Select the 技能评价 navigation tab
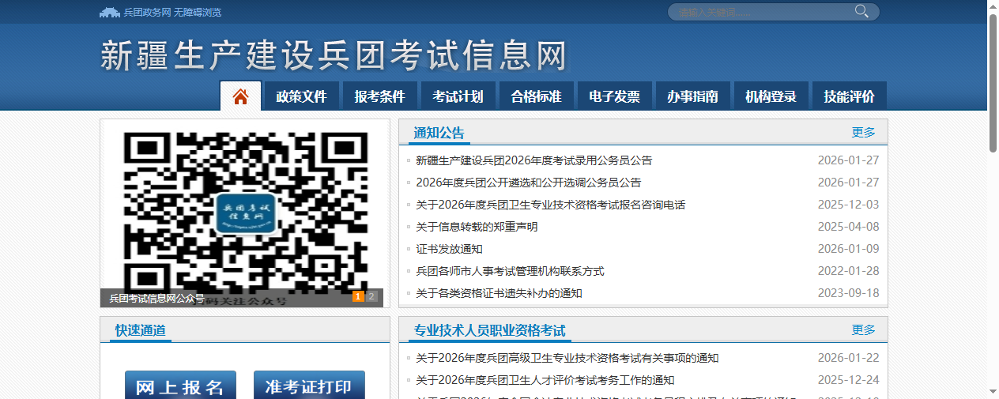 tap(849, 96)
